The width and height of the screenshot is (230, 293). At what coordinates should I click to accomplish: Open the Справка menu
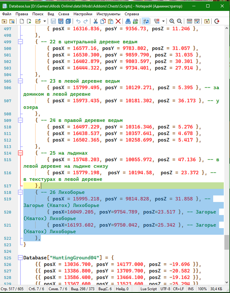[x=132, y=14]
